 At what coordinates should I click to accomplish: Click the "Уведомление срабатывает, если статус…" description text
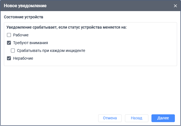pos(66,27)
